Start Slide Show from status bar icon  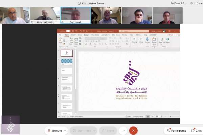tap(162, 116)
